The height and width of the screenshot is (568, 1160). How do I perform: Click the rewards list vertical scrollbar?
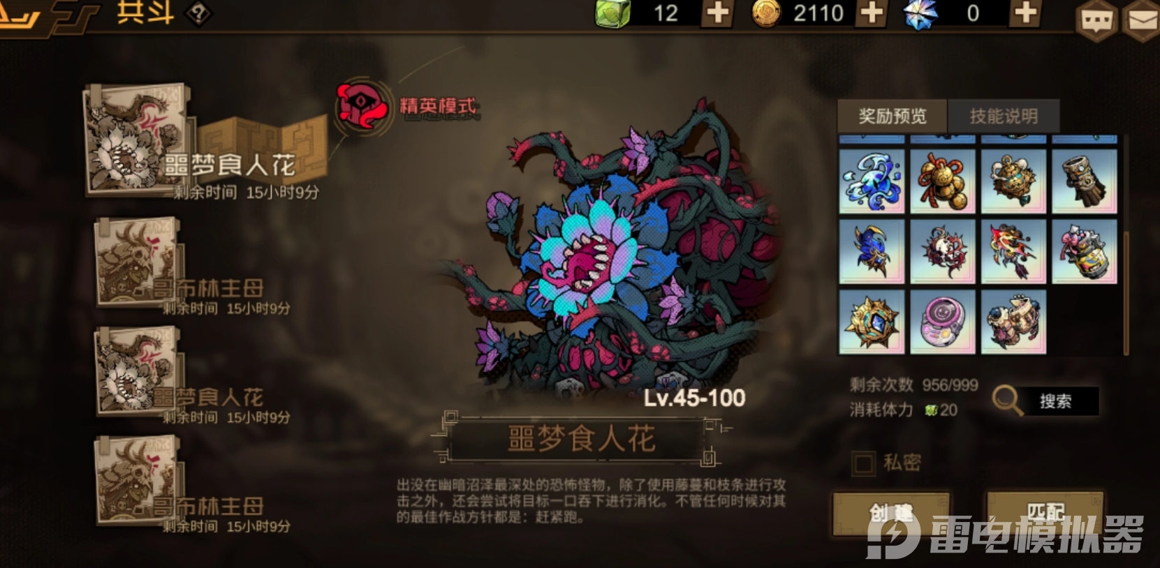pyautogui.click(x=1125, y=245)
